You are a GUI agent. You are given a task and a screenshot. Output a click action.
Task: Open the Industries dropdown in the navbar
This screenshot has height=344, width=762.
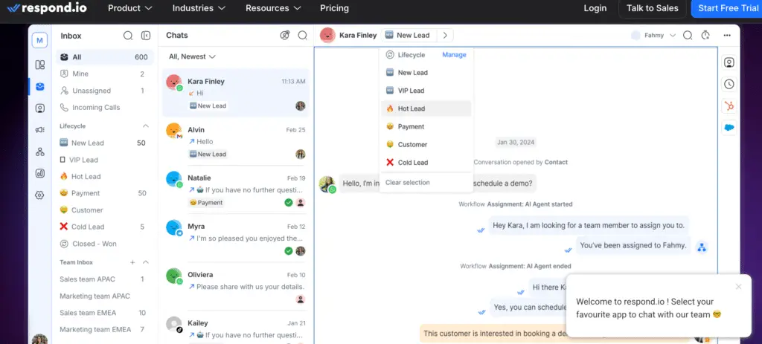click(199, 8)
